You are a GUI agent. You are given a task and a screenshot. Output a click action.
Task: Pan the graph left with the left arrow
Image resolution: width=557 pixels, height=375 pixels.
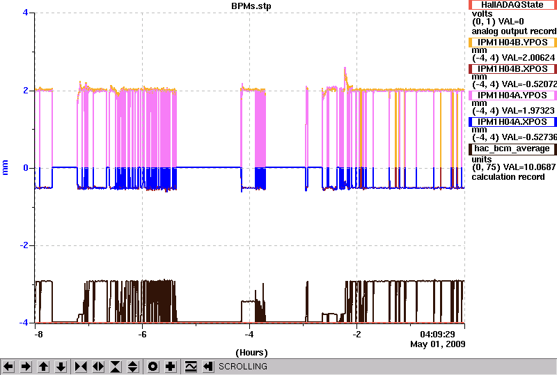(x=8, y=367)
